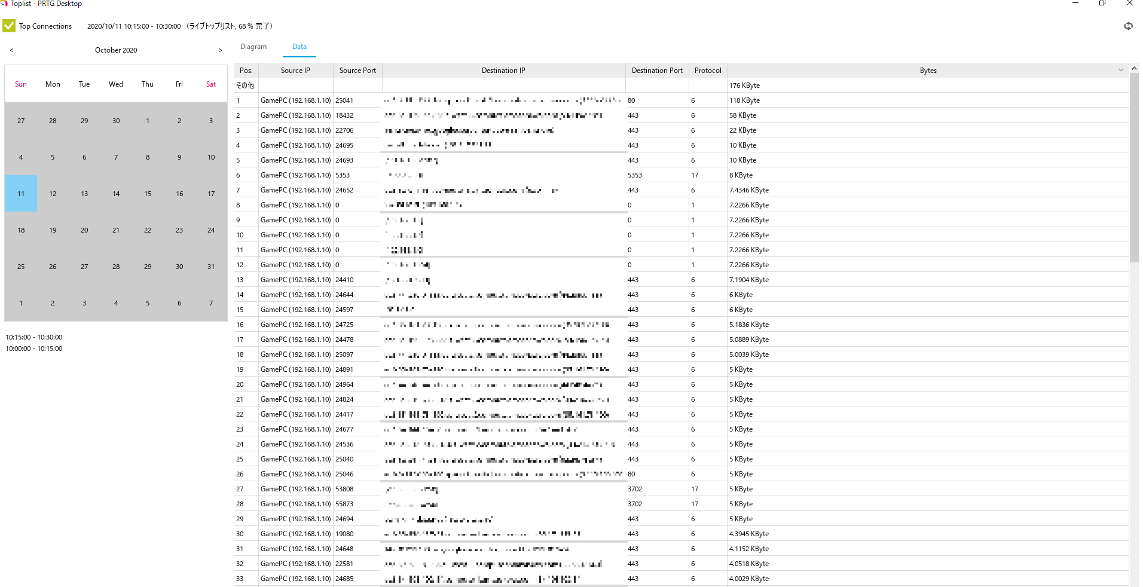Viewport: 1143px width, 587px height.
Task: Click the refresh icon at top right
Action: [x=1128, y=26]
